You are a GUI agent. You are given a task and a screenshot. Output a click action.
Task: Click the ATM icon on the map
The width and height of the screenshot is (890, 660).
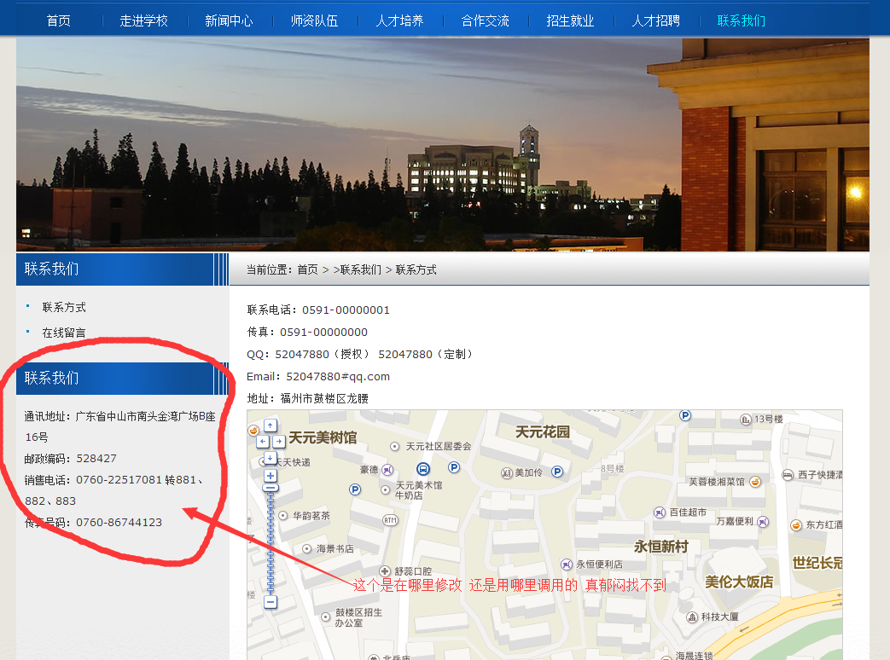point(390,519)
